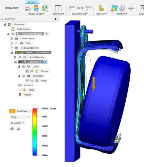
Task: Select the adjusted 1X deformation icon
Action: (89, 8)
